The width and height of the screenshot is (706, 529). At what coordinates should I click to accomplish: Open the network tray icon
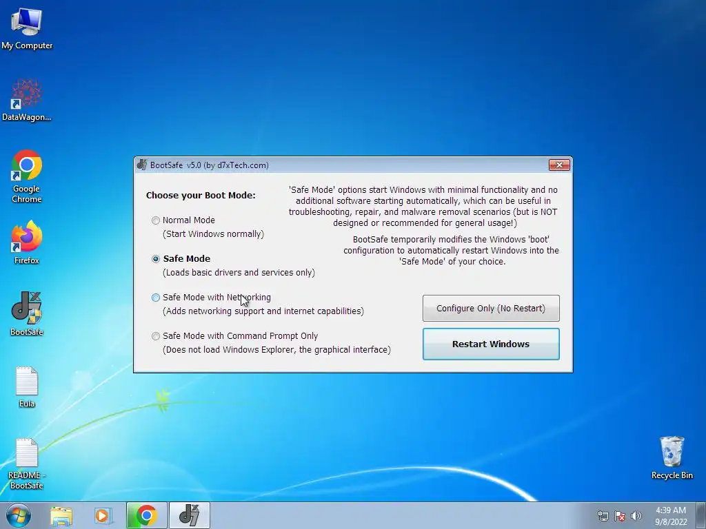coord(603,516)
